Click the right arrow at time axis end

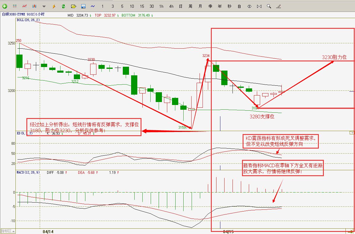tap(350, 231)
